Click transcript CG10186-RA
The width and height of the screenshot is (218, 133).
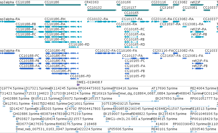(x=55, y=24)
